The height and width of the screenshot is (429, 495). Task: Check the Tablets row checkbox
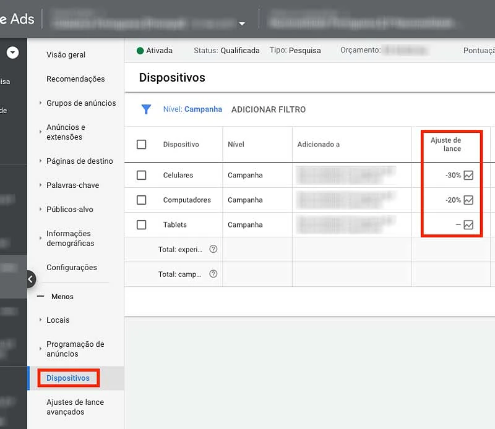141,224
